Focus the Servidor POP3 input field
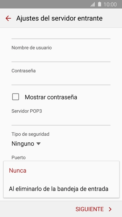This screenshot has height=217, width=122. (x=61, y=120)
